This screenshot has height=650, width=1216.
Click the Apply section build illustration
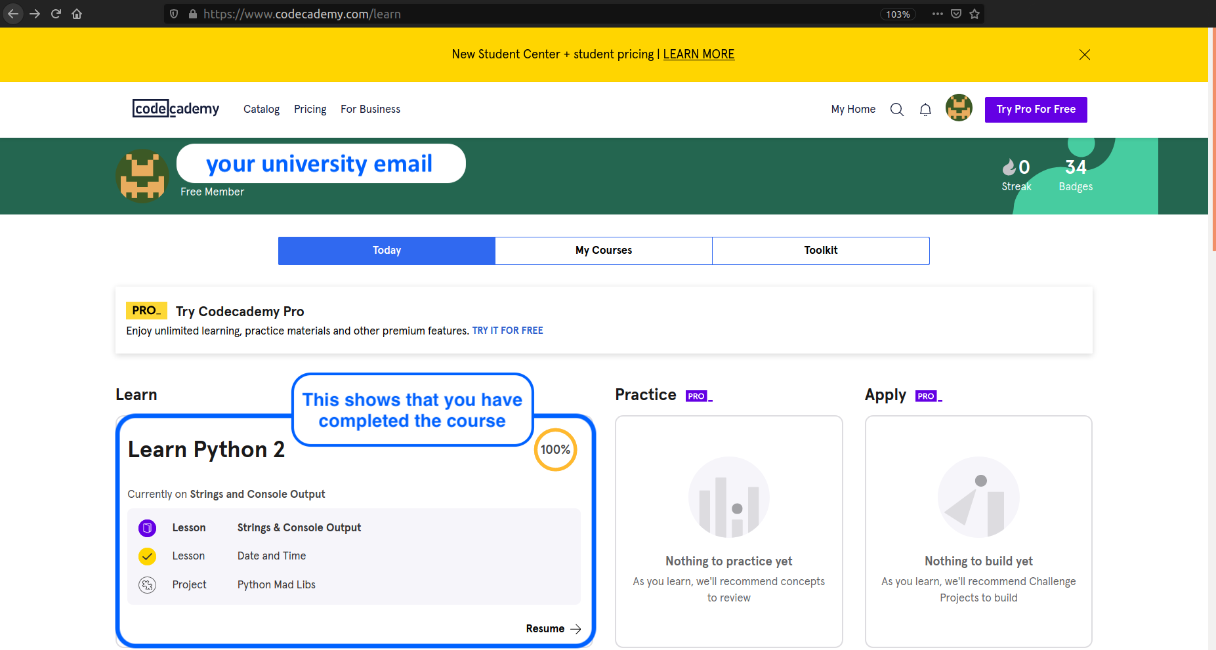click(x=978, y=497)
